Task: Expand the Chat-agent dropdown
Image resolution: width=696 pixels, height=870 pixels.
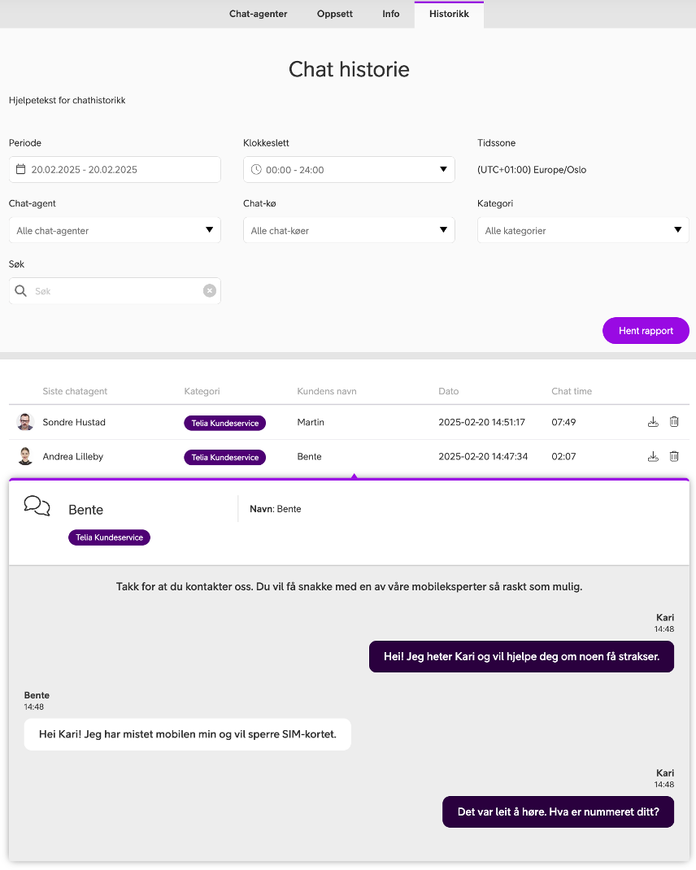Action: point(115,230)
